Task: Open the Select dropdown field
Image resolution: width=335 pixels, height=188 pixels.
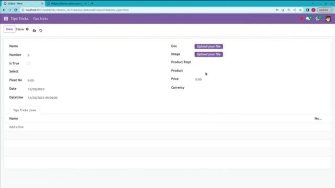Action: click(x=94, y=72)
